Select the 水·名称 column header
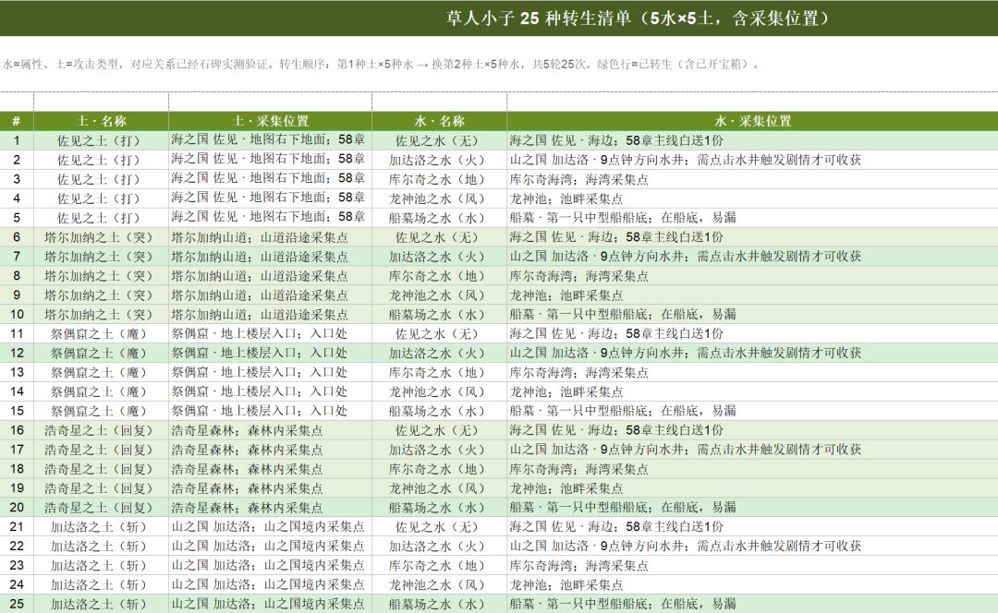 [439, 121]
